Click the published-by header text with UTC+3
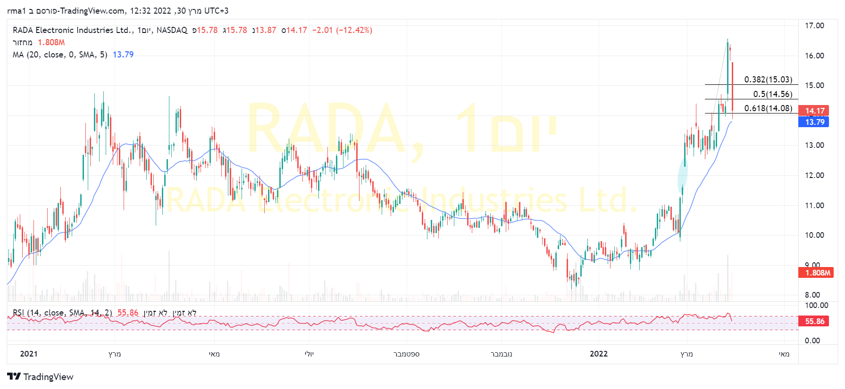The width and height of the screenshot is (845, 389). (118, 11)
